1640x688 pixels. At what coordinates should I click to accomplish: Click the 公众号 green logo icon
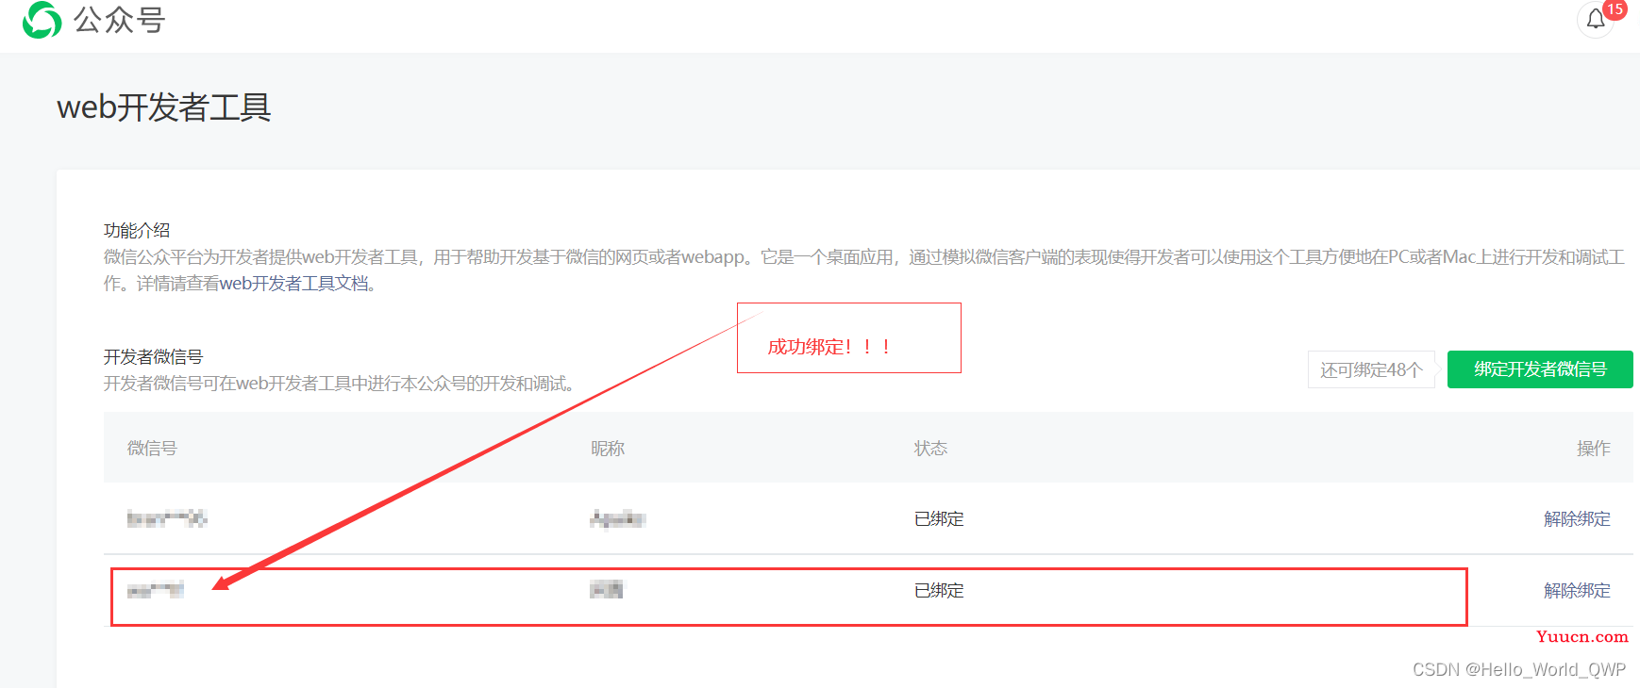click(42, 20)
